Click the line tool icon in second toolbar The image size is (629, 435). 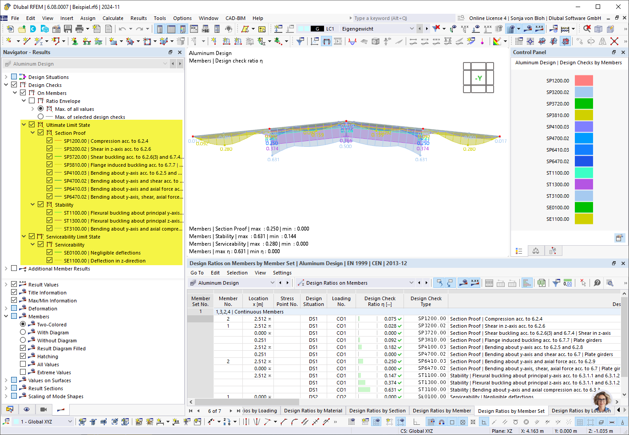(x=27, y=41)
